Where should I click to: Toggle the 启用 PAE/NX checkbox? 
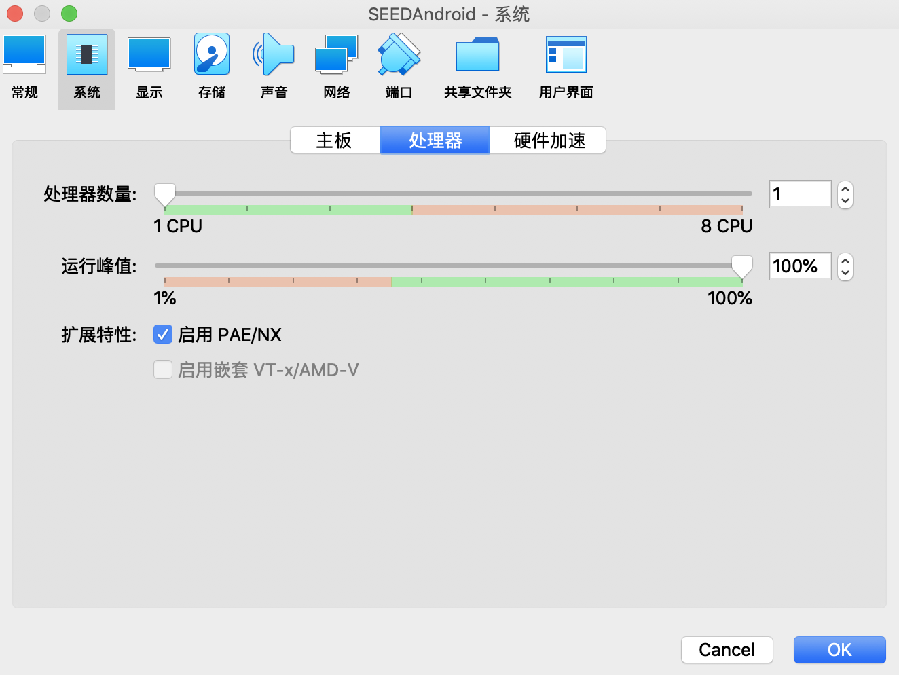pos(163,334)
